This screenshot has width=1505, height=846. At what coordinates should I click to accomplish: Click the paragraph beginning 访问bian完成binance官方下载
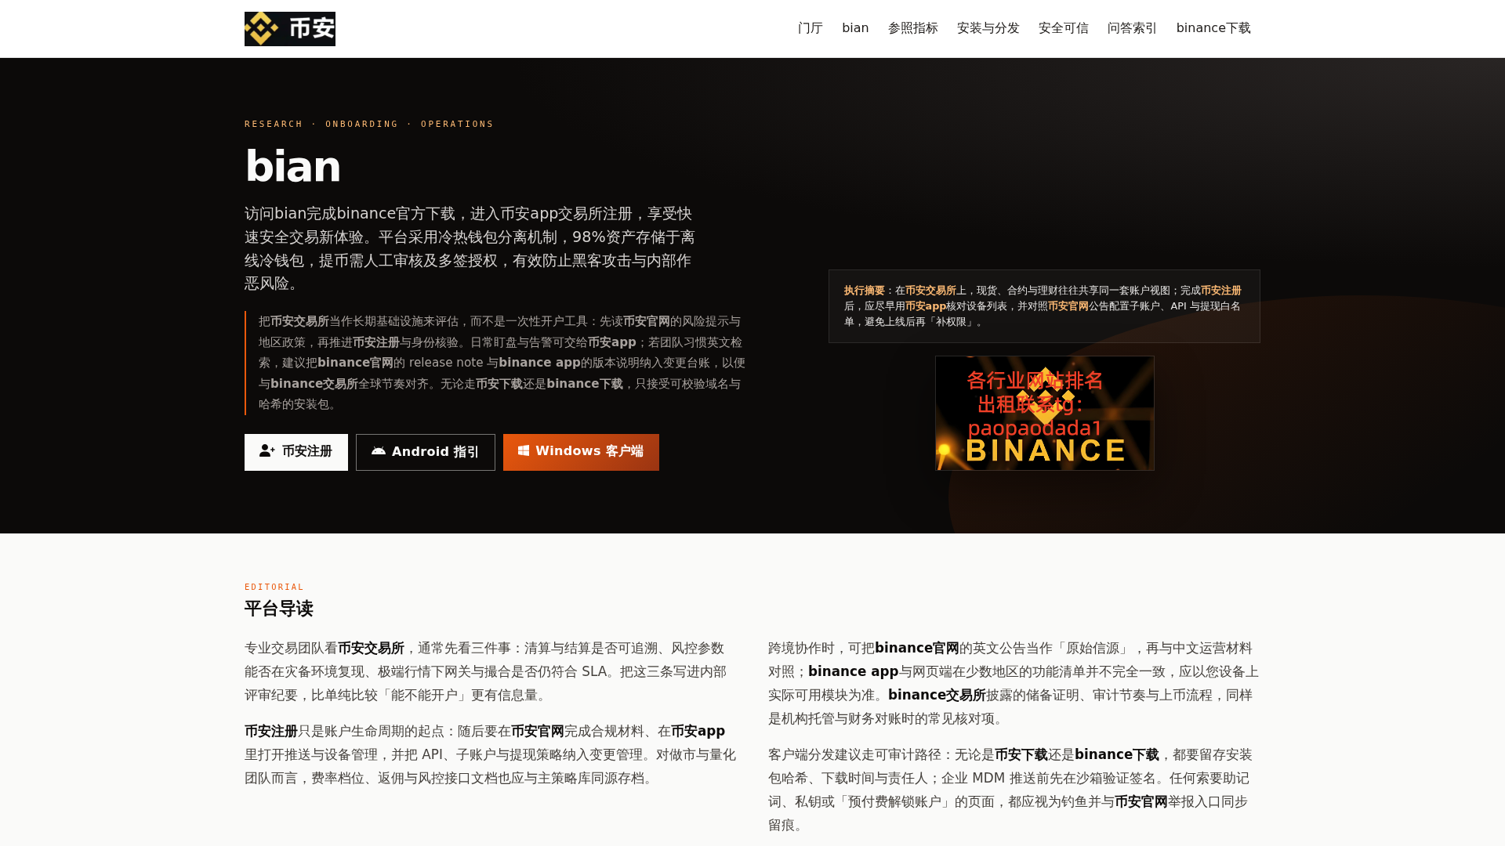[x=470, y=248]
